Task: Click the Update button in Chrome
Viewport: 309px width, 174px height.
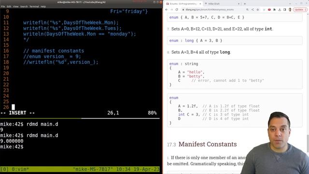Action: 300,10
